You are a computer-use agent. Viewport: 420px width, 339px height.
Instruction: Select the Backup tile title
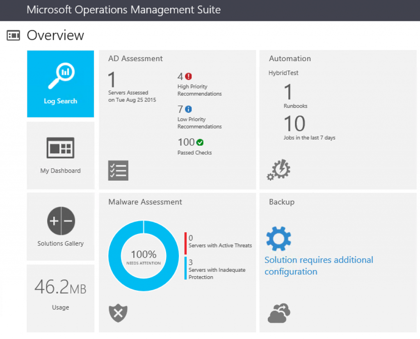pyautogui.click(x=282, y=202)
